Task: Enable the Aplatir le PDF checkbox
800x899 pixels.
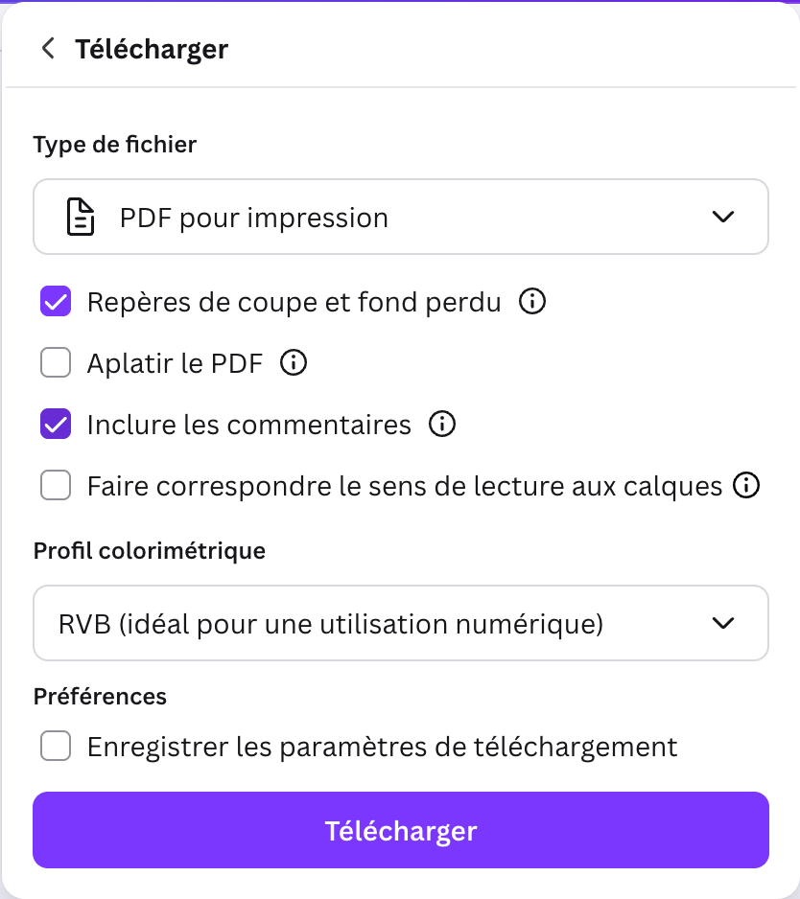Action: tap(56, 363)
